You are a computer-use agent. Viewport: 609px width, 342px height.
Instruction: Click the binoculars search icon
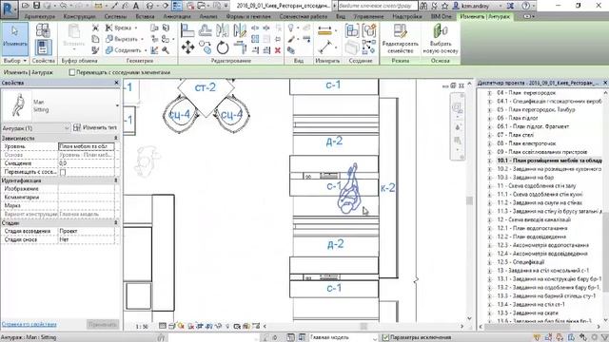pyautogui.click(x=423, y=6)
